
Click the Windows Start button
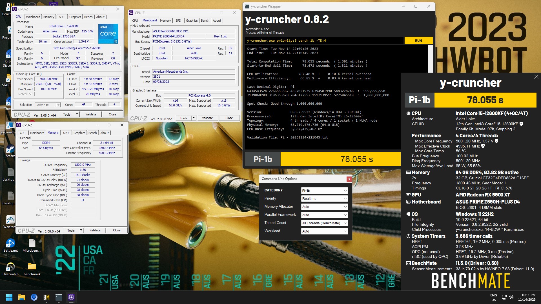click(9, 297)
